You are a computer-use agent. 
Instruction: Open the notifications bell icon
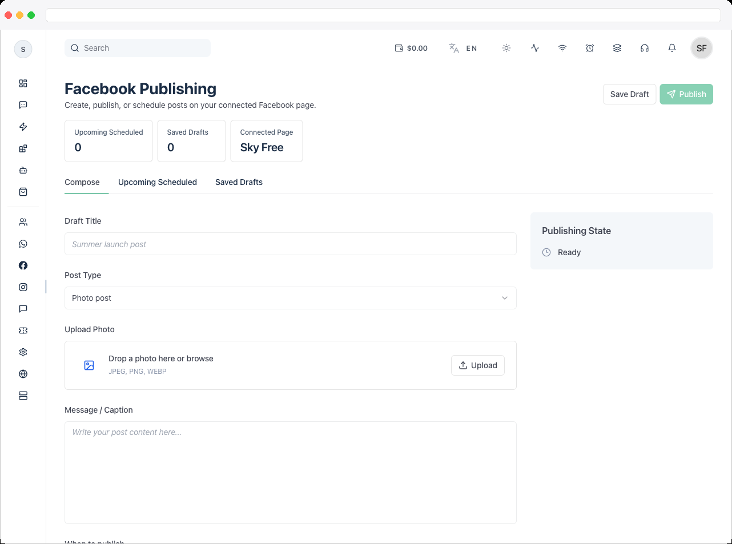672,48
